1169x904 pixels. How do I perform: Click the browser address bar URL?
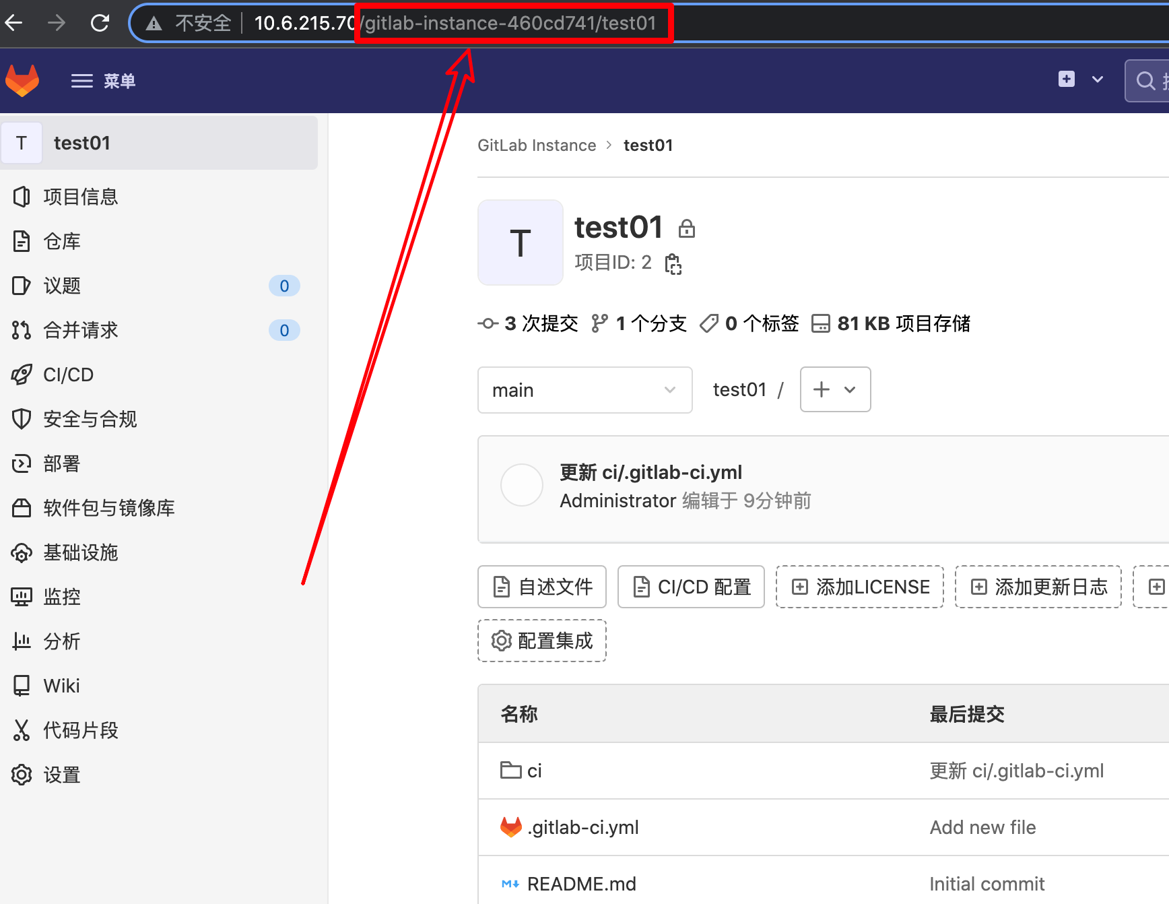[455, 24]
